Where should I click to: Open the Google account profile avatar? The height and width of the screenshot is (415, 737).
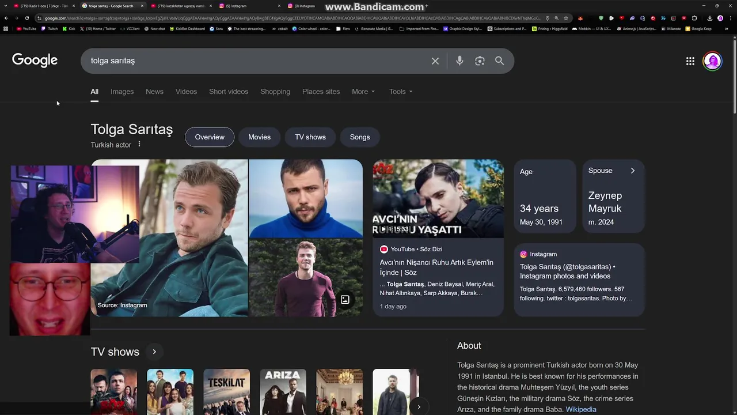[712, 61]
